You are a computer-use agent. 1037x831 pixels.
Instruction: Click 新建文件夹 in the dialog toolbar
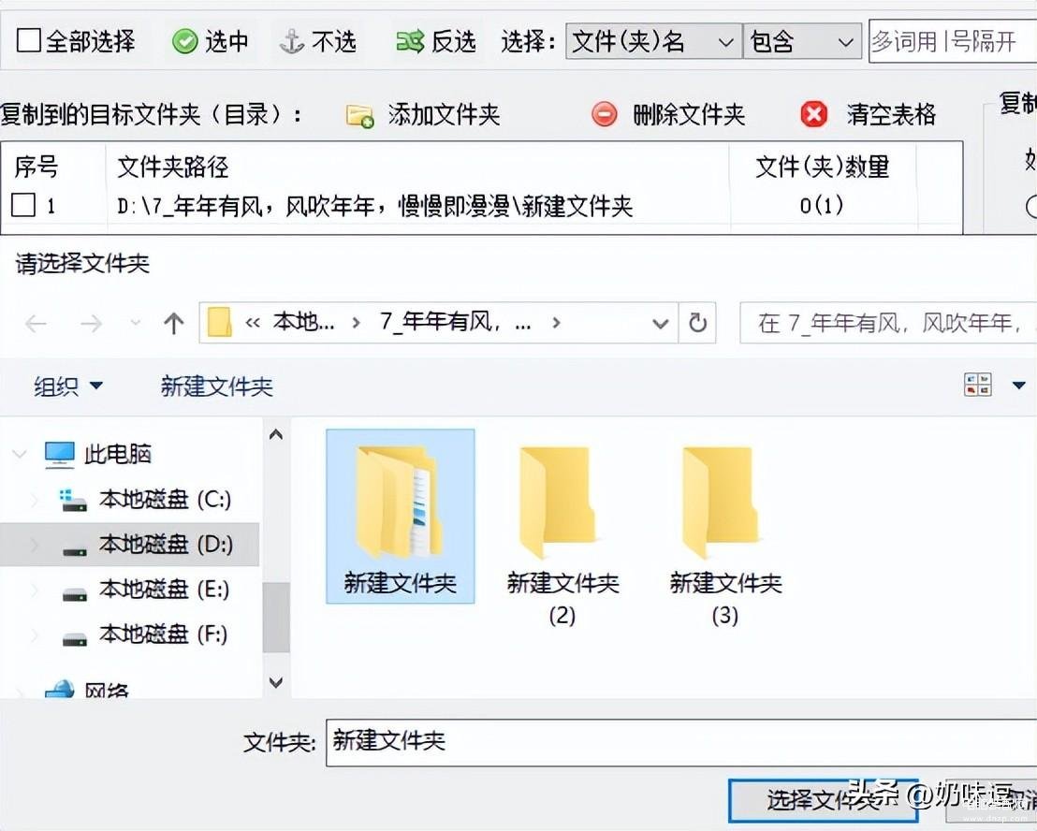(x=216, y=386)
